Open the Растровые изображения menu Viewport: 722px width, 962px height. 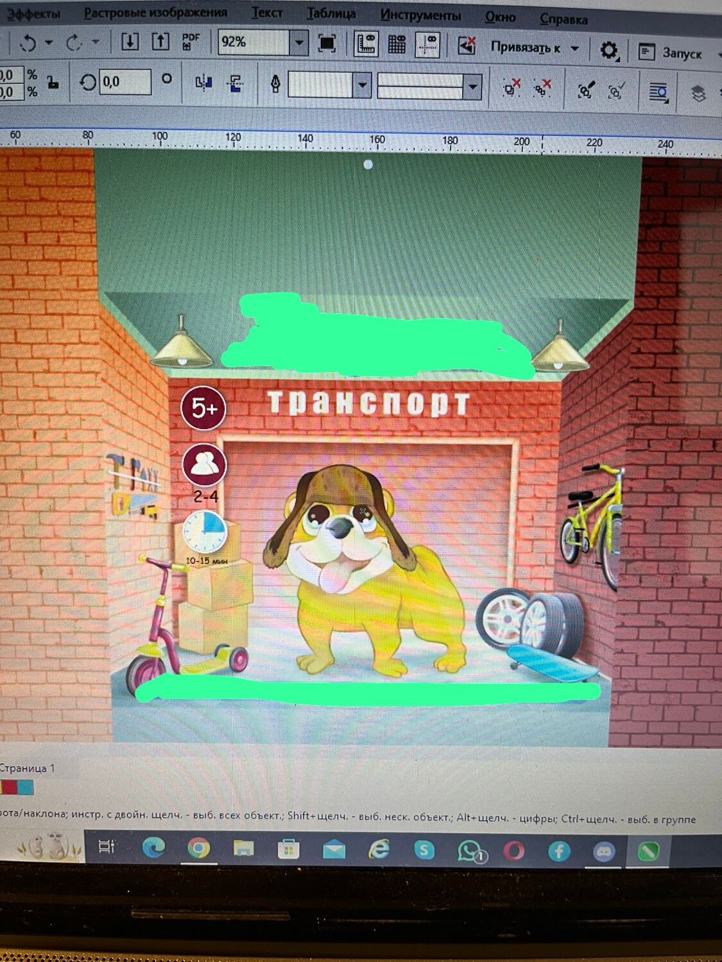155,12
